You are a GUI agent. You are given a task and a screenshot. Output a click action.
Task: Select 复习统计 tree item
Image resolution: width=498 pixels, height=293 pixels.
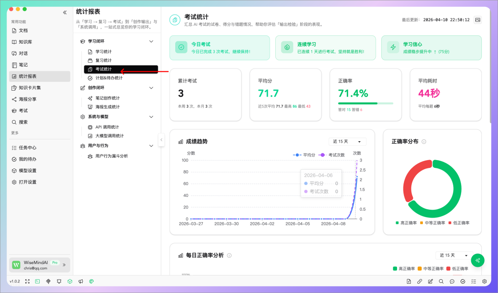[x=121, y=60]
